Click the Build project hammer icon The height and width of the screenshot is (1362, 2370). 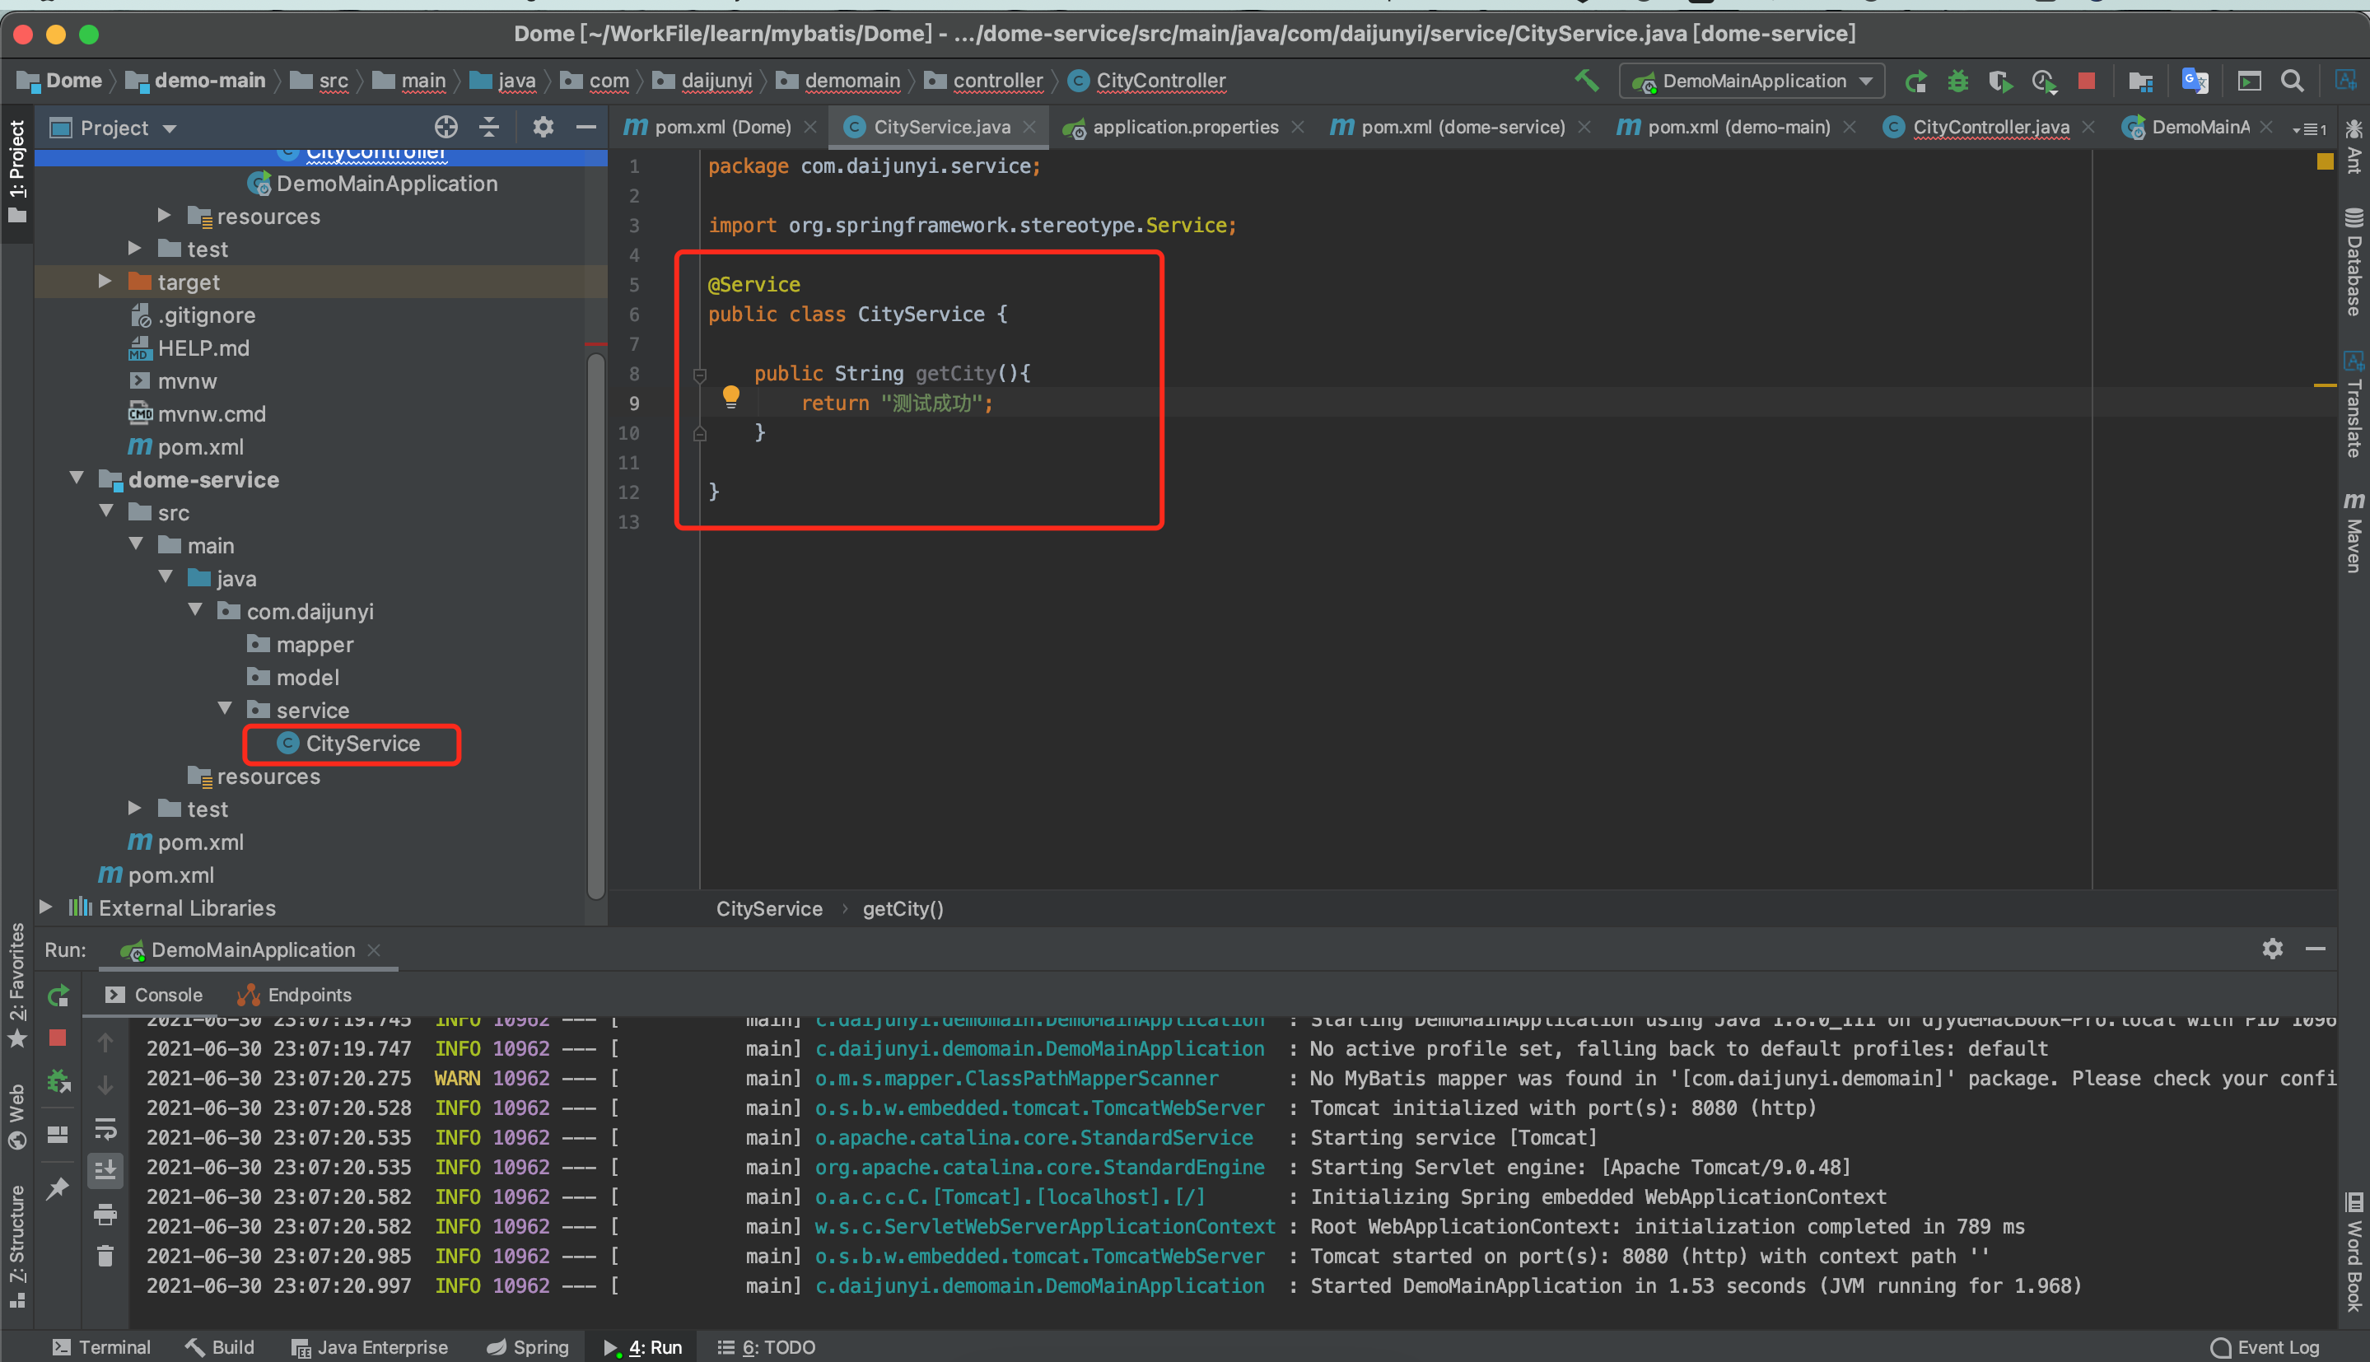pyautogui.click(x=1586, y=81)
